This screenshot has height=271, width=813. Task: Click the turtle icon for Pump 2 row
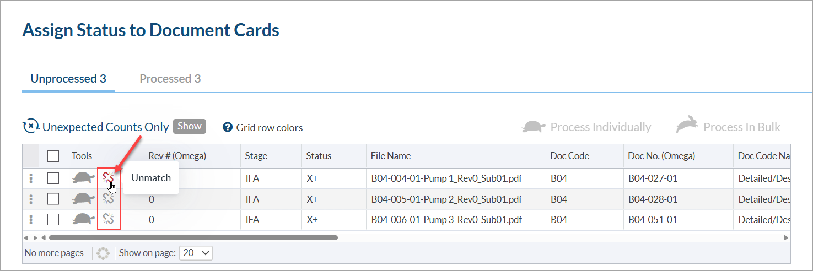83,199
